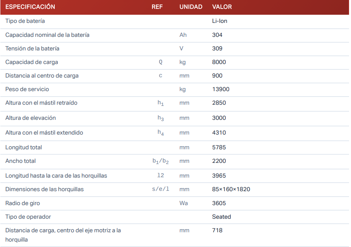This screenshot has height=247, width=351.
Task: Click the Capacidad nominal de la batería label
Action: point(47,35)
